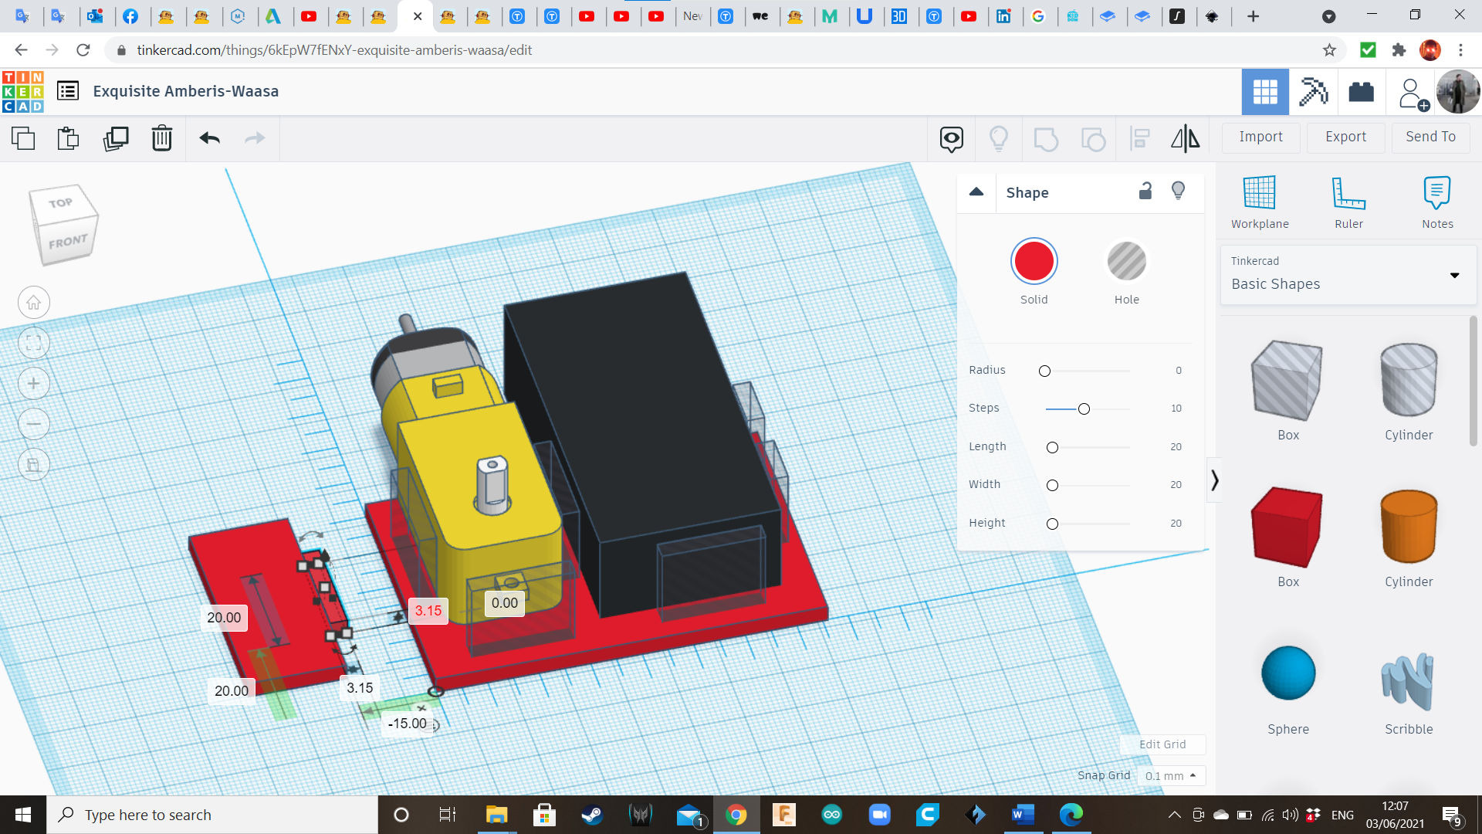Screen dimensions: 1482x834
Task: Open the Send To menu
Action: pos(1430,137)
